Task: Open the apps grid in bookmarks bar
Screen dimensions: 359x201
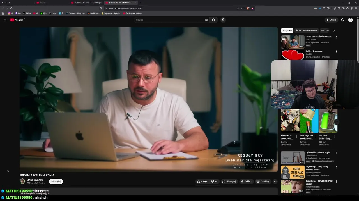Action: pos(3,13)
